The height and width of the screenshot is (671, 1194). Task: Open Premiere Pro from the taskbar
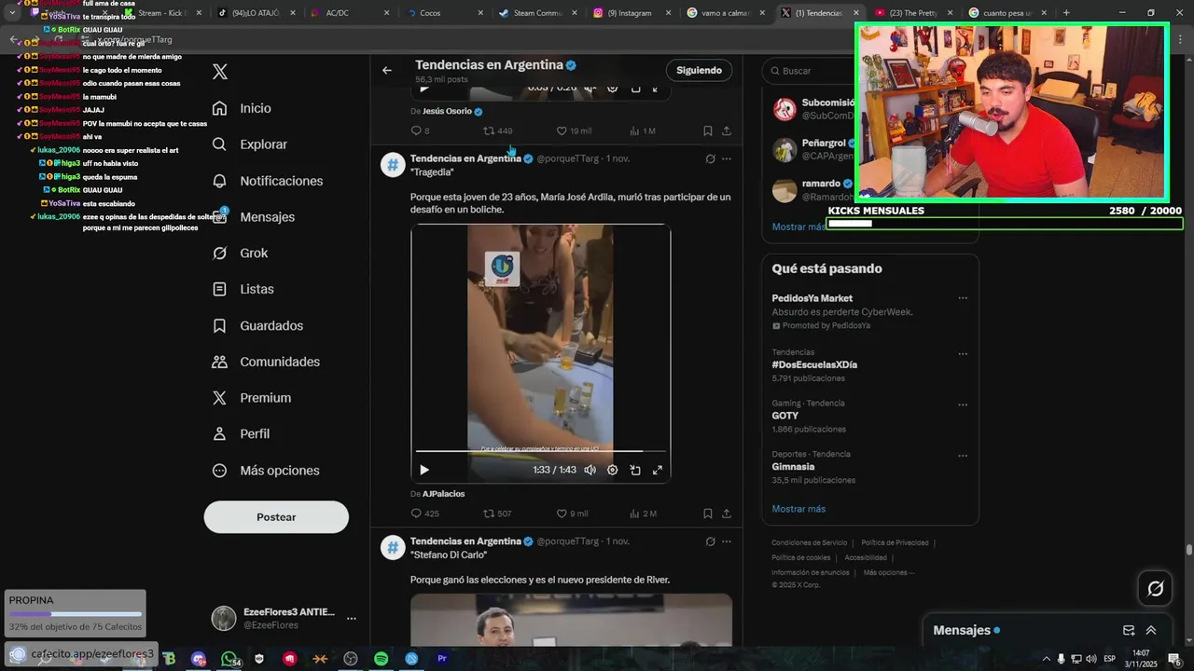(x=442, y=659)
